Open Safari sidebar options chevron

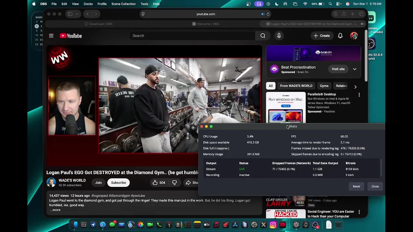[76, 14]
